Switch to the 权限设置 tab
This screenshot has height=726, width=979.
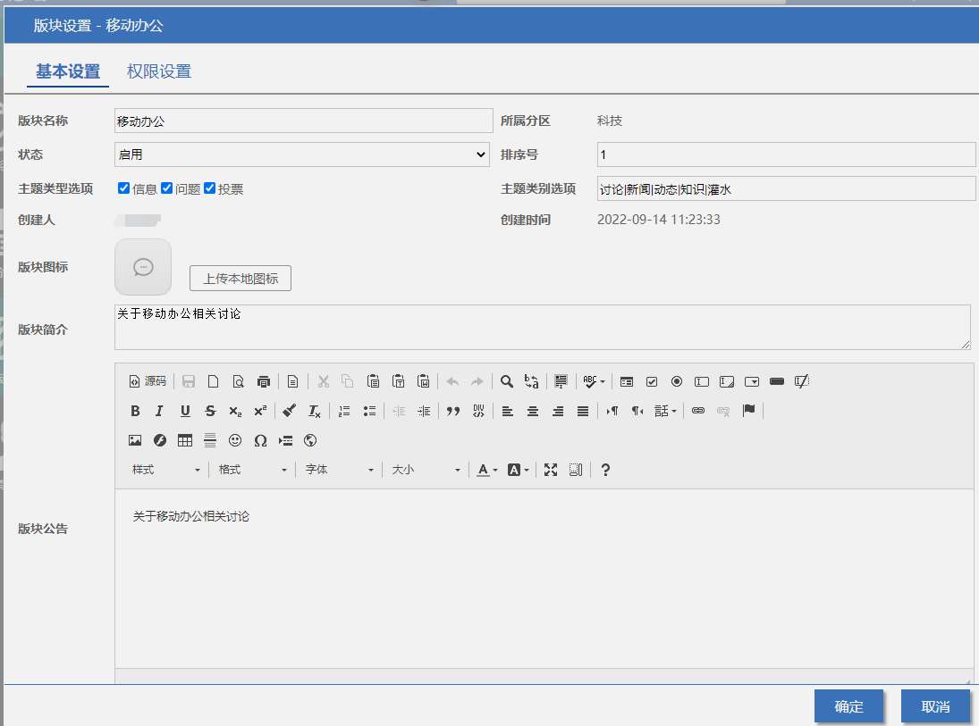click(x=159, y=71)
